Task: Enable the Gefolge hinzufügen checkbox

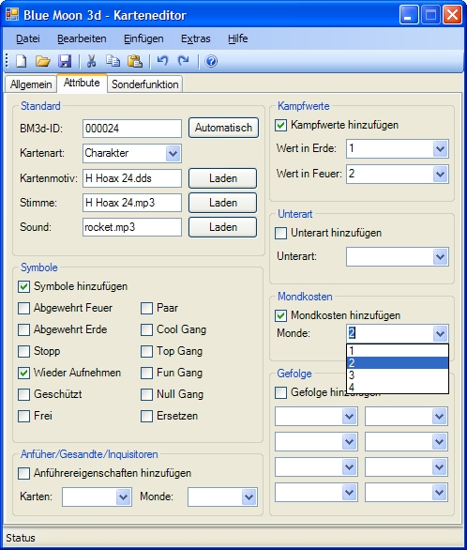Action: coord(281,393)
